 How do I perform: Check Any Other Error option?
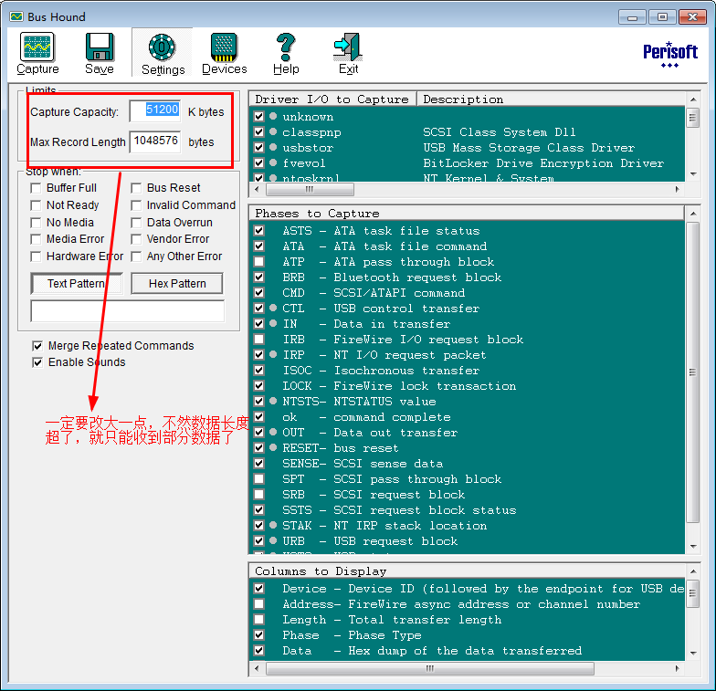(x=136, y=257)
